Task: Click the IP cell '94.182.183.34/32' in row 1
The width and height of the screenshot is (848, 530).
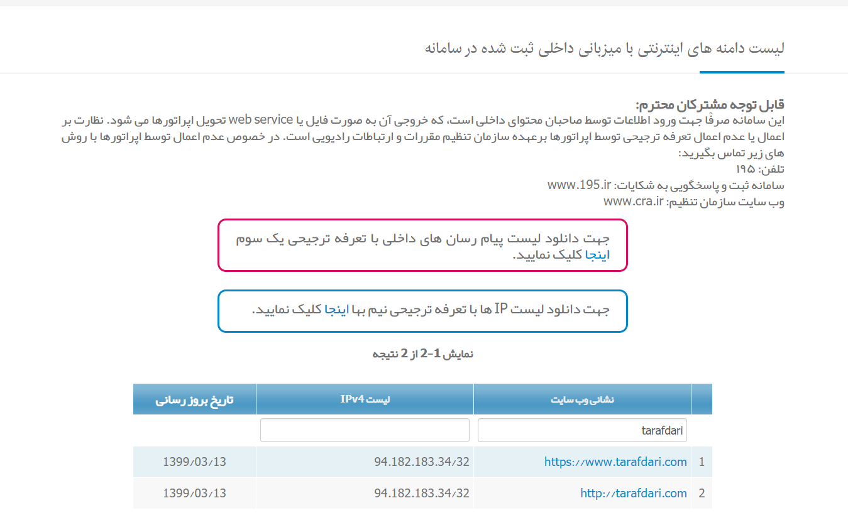Action: pyautogui.click(x=422, y=462)
